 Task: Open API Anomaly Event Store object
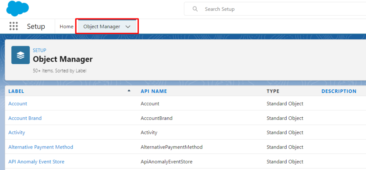click(36, 162)
